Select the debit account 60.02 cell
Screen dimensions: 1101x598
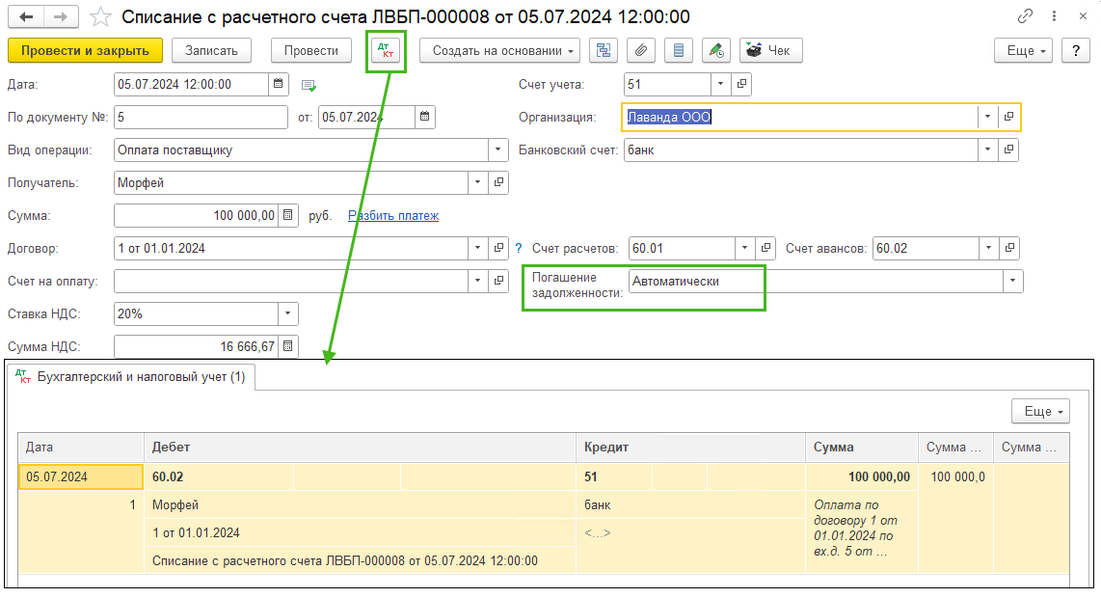tap(219, 476)
